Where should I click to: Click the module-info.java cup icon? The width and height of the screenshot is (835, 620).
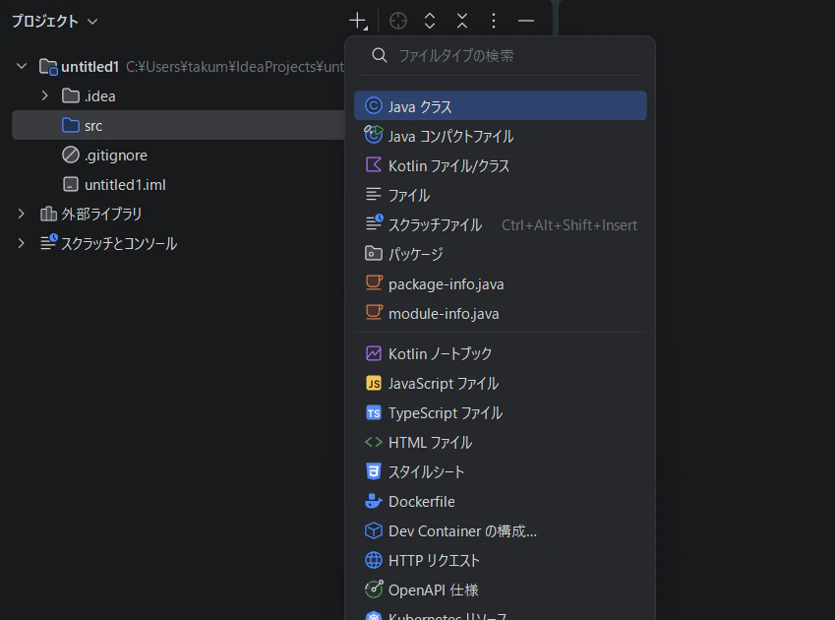tap(374, 312)
